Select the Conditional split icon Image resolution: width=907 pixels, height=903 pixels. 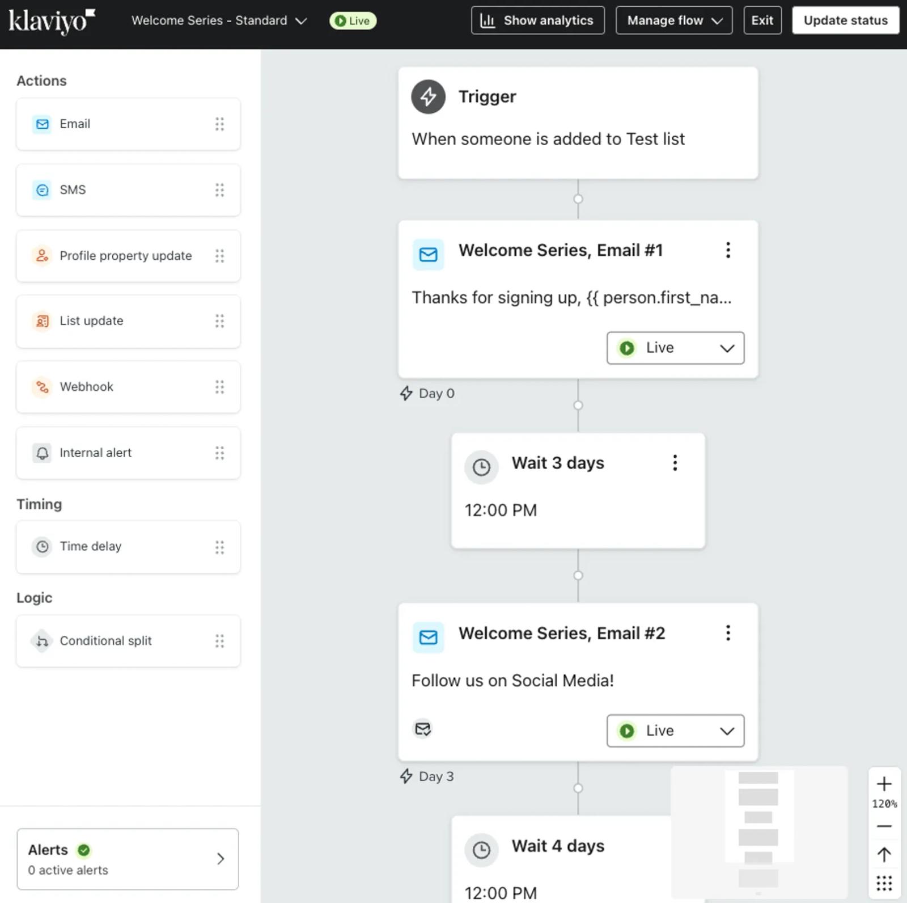click(x=42, y=641)
